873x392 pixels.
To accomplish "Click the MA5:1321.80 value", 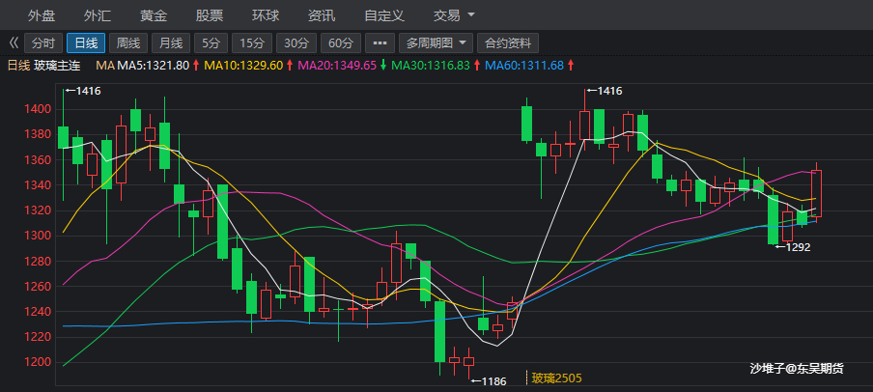I will [x=154, y=66].
